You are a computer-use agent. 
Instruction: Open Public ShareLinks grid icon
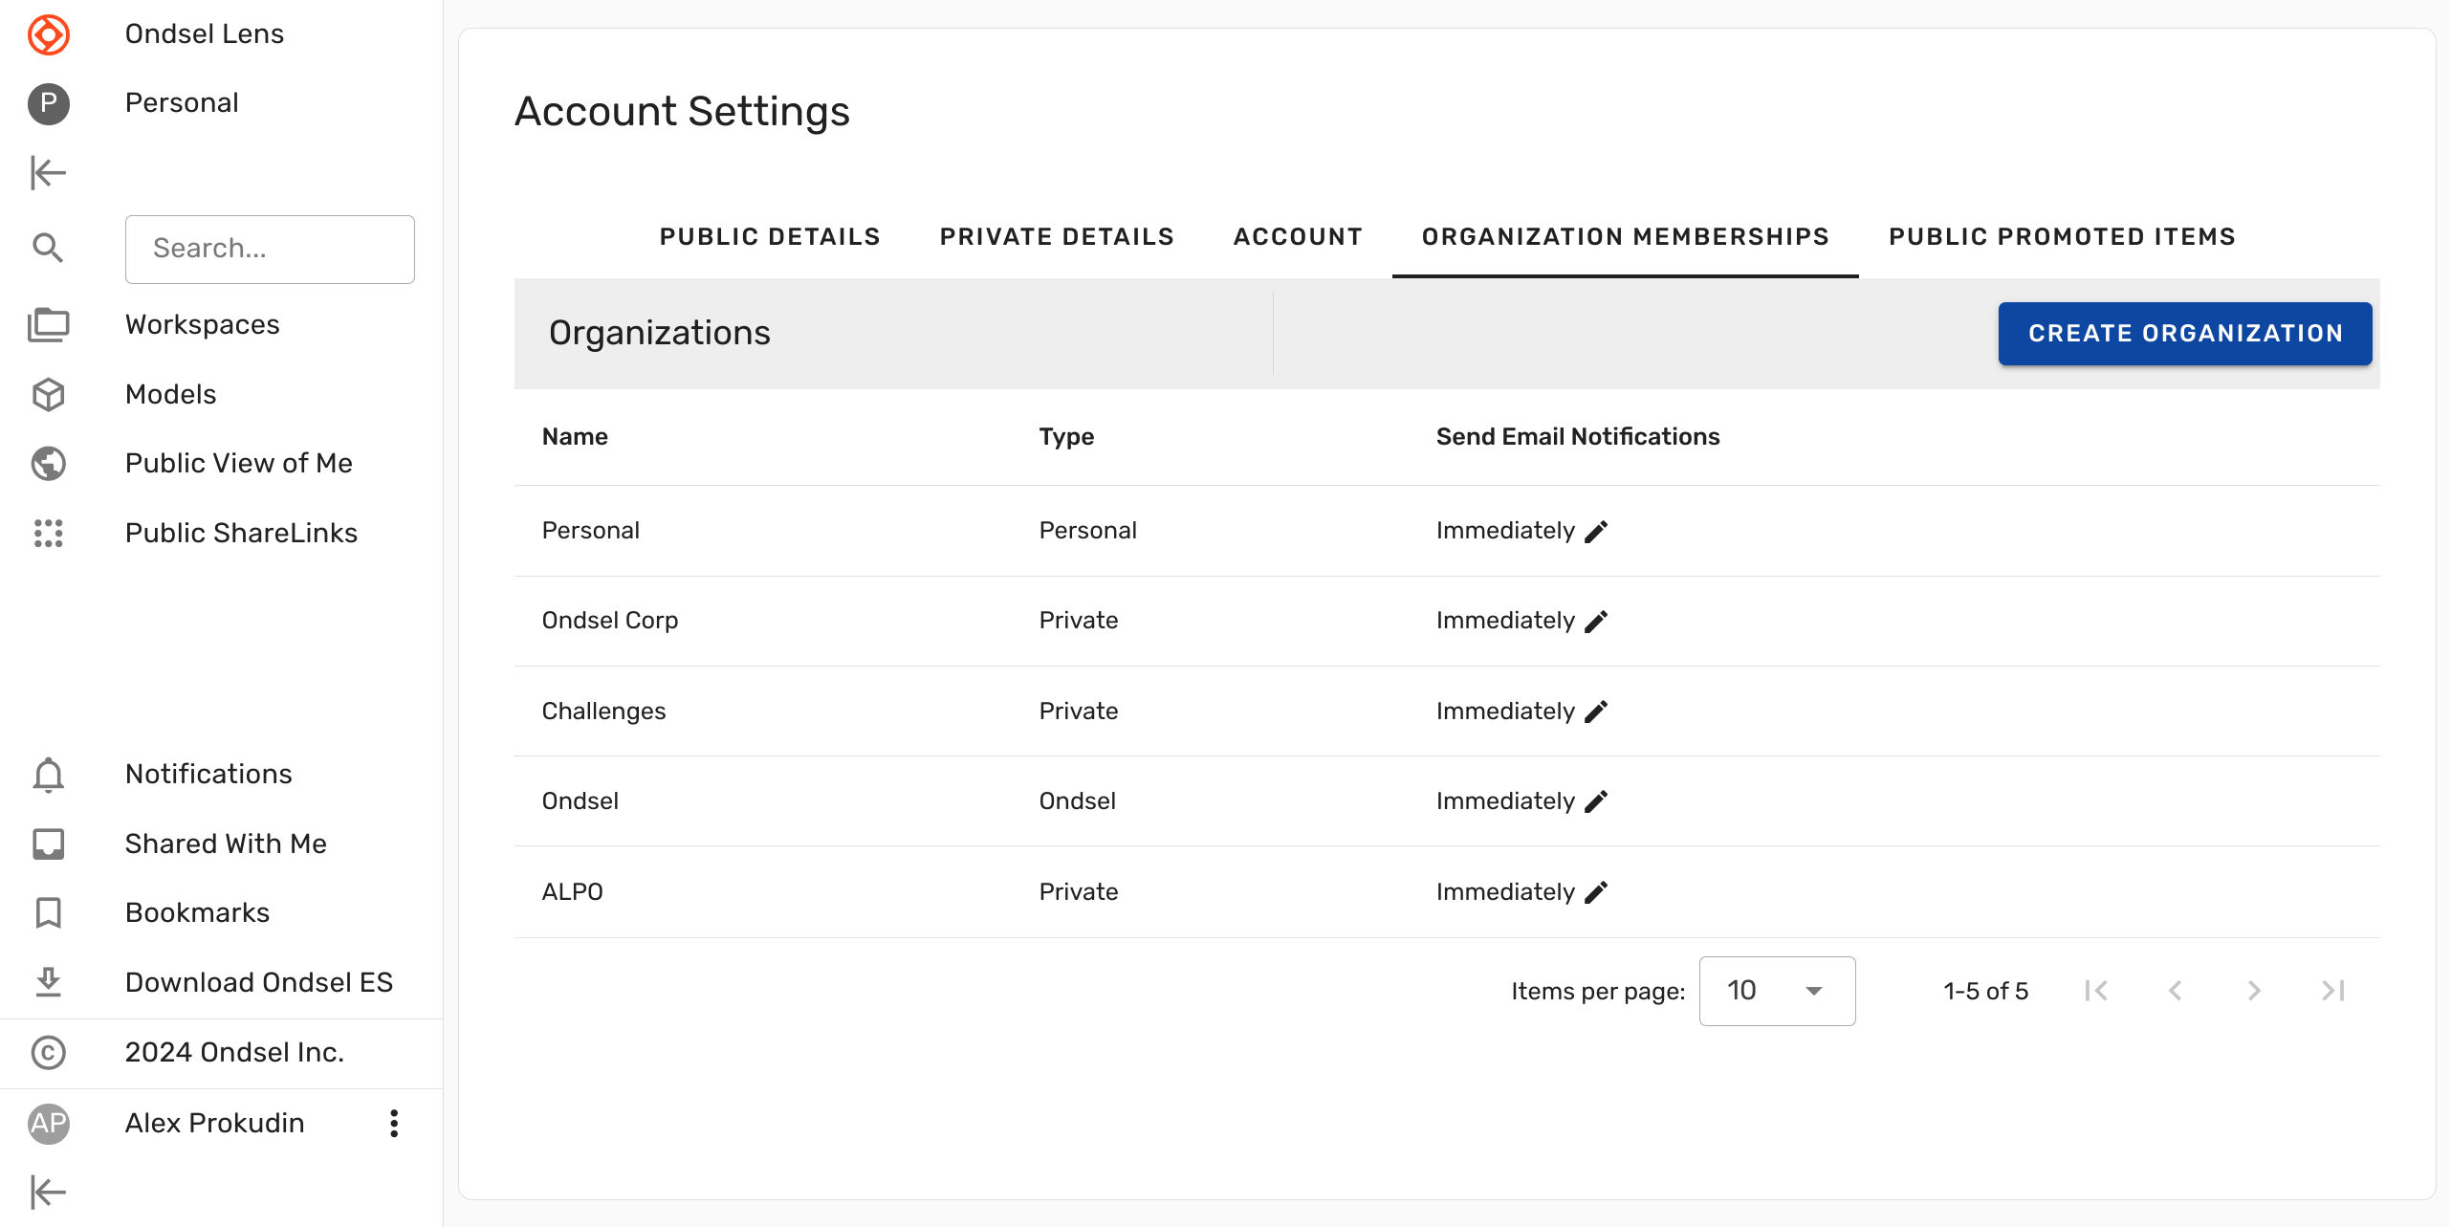(48, 533)
